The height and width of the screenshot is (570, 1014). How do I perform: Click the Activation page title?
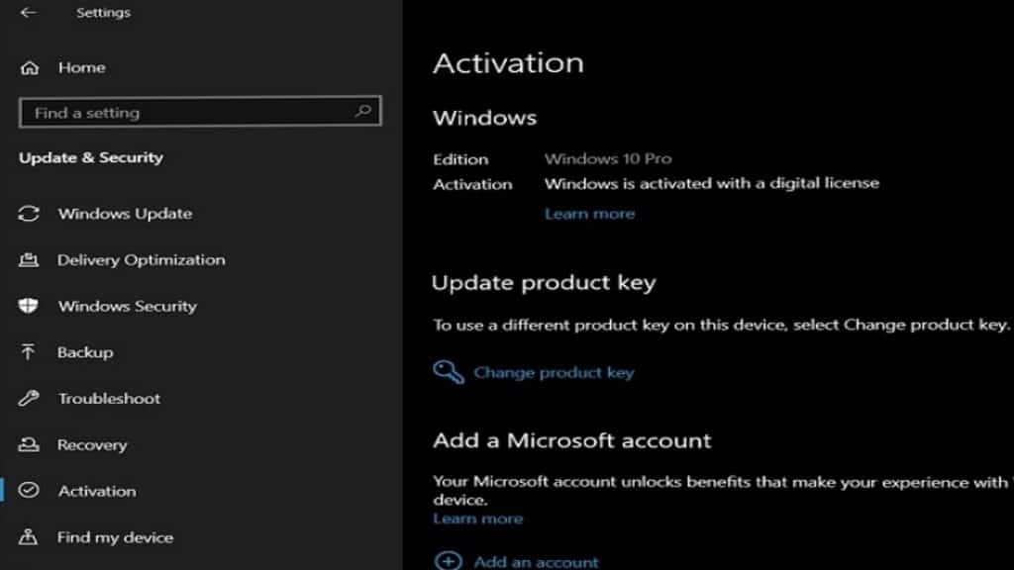(x=508, y=62)
